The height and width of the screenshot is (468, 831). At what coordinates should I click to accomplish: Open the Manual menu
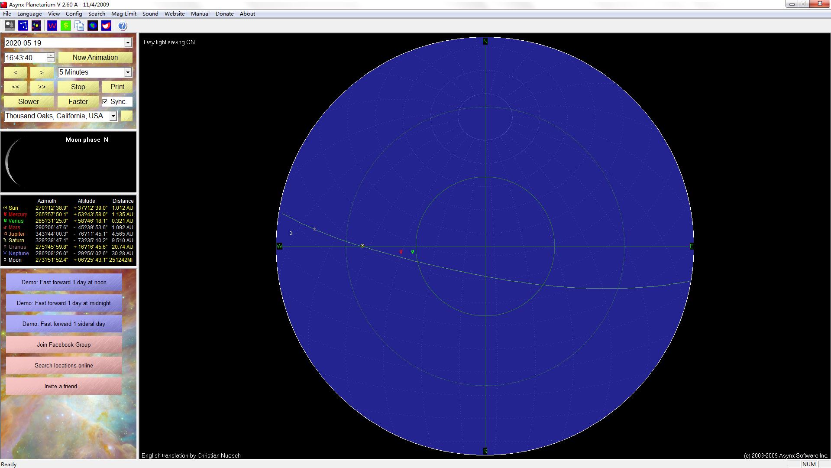point(200,13)
